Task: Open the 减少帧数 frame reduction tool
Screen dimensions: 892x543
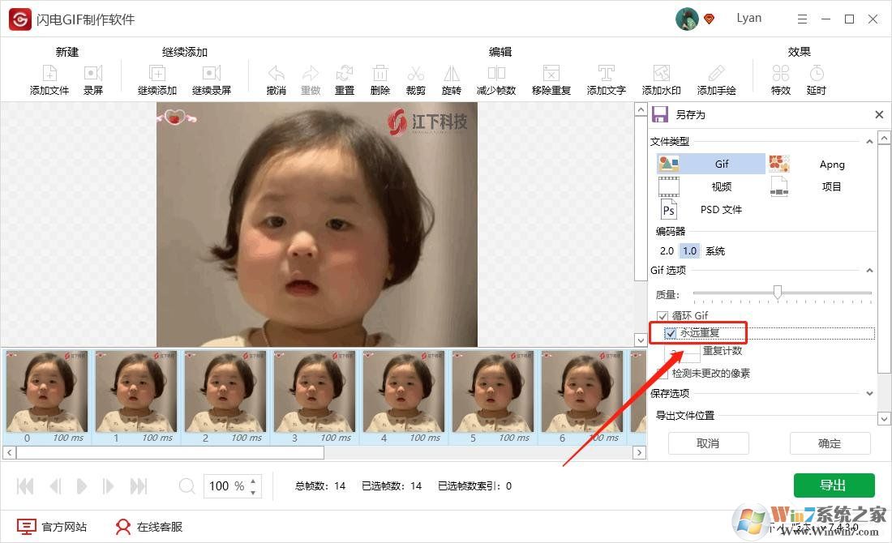Action: [495, 78]
